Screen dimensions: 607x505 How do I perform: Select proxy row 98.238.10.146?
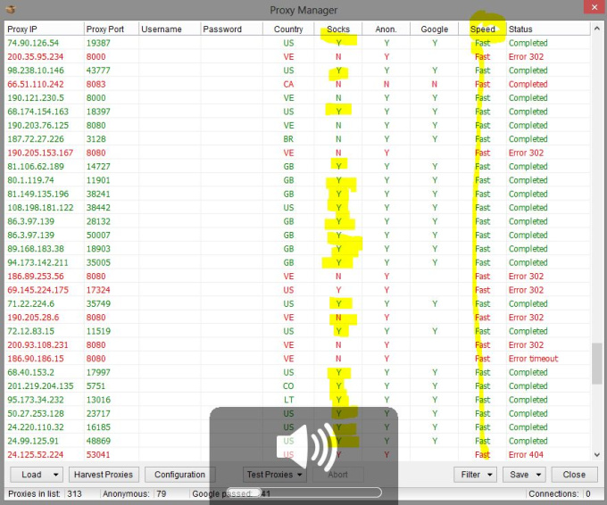click(x=297, y=70)
